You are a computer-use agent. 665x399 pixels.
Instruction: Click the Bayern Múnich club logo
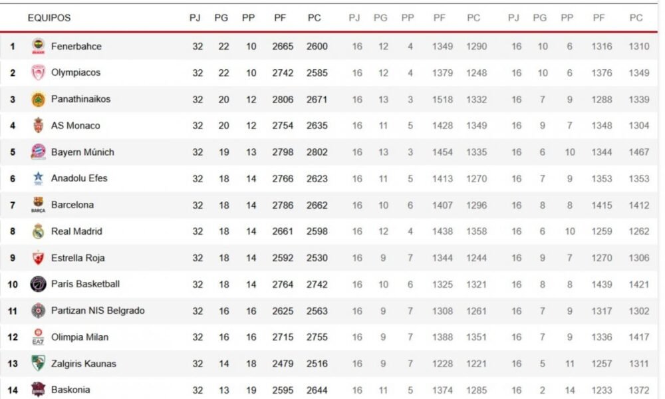coord(38,152)
